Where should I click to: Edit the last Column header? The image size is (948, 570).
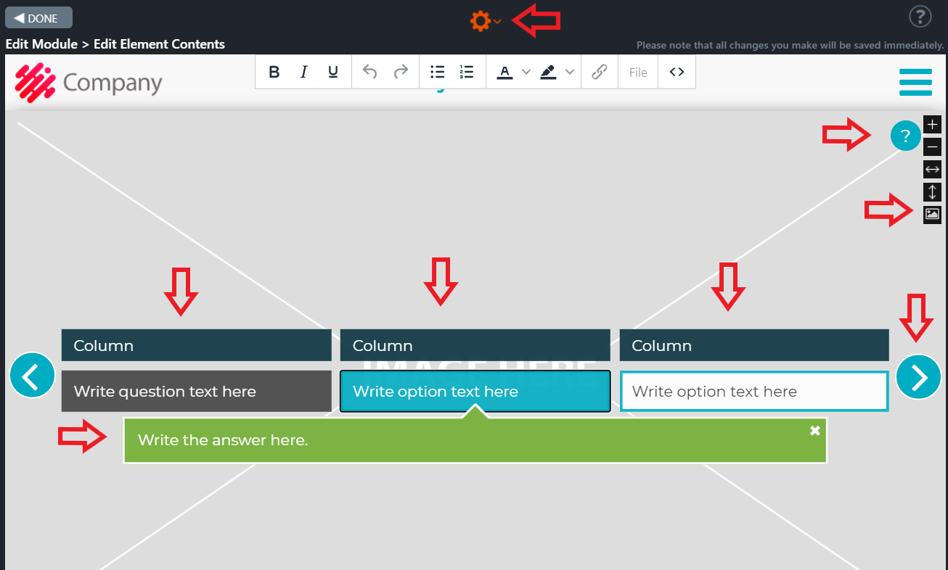pyautogui.click(x=754, y=345)
